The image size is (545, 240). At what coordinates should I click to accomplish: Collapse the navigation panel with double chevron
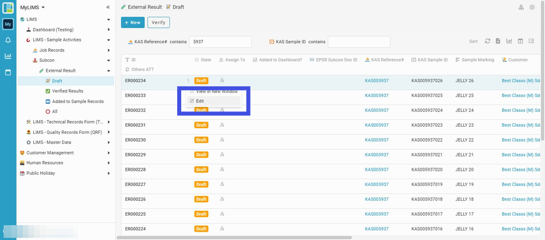pyautogui.click(x=108, y=7)
